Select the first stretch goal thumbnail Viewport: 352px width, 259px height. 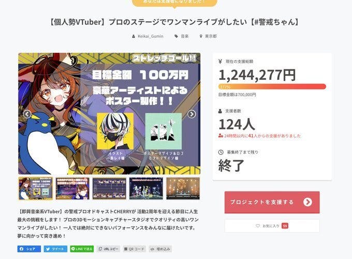[36, 189]
